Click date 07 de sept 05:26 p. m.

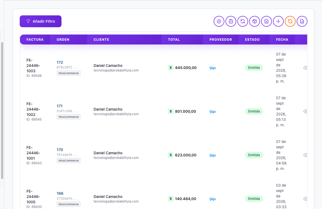tap(281, 68)
